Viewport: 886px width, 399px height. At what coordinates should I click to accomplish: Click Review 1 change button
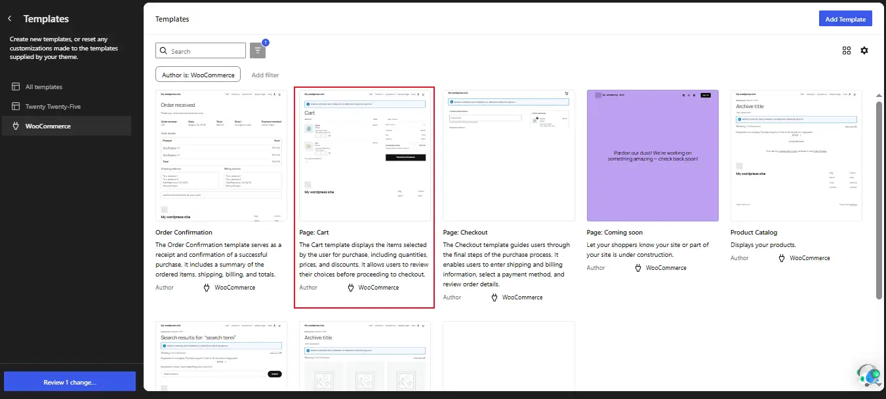point(70,381)
